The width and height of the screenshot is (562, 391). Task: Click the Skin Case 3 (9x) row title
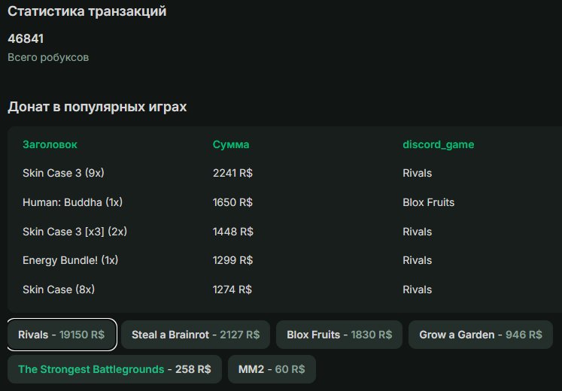tap(63, 173)
